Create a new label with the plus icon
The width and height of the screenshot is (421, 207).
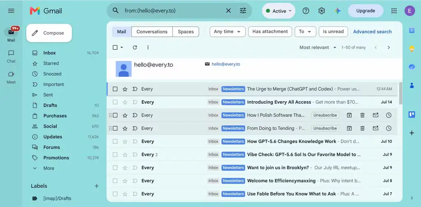coord(97,186)
